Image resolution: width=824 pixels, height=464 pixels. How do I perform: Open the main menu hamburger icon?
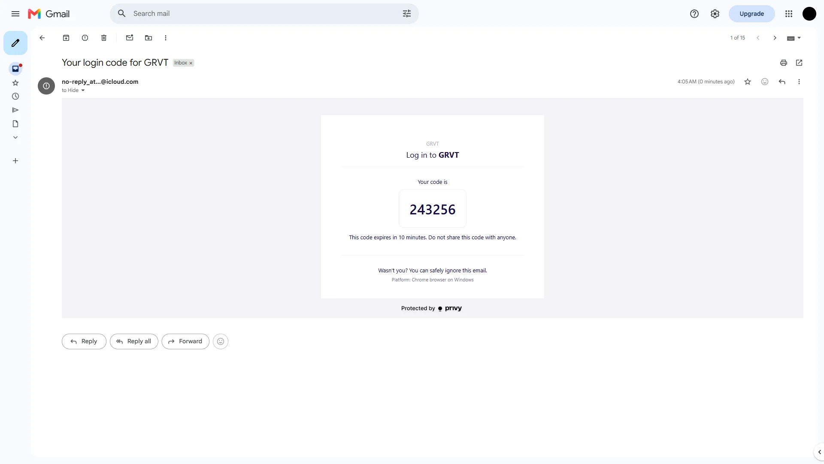15,14
